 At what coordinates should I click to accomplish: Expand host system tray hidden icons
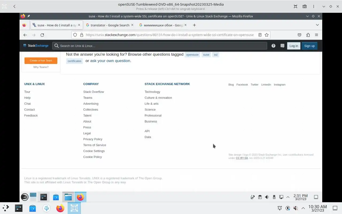pos(303,208)
